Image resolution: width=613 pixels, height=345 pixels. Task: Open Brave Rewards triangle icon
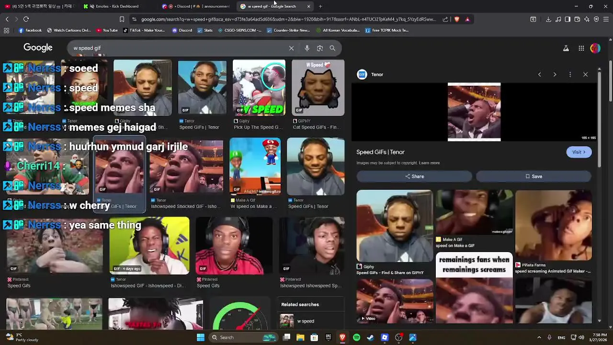click(x=467, y=19)
